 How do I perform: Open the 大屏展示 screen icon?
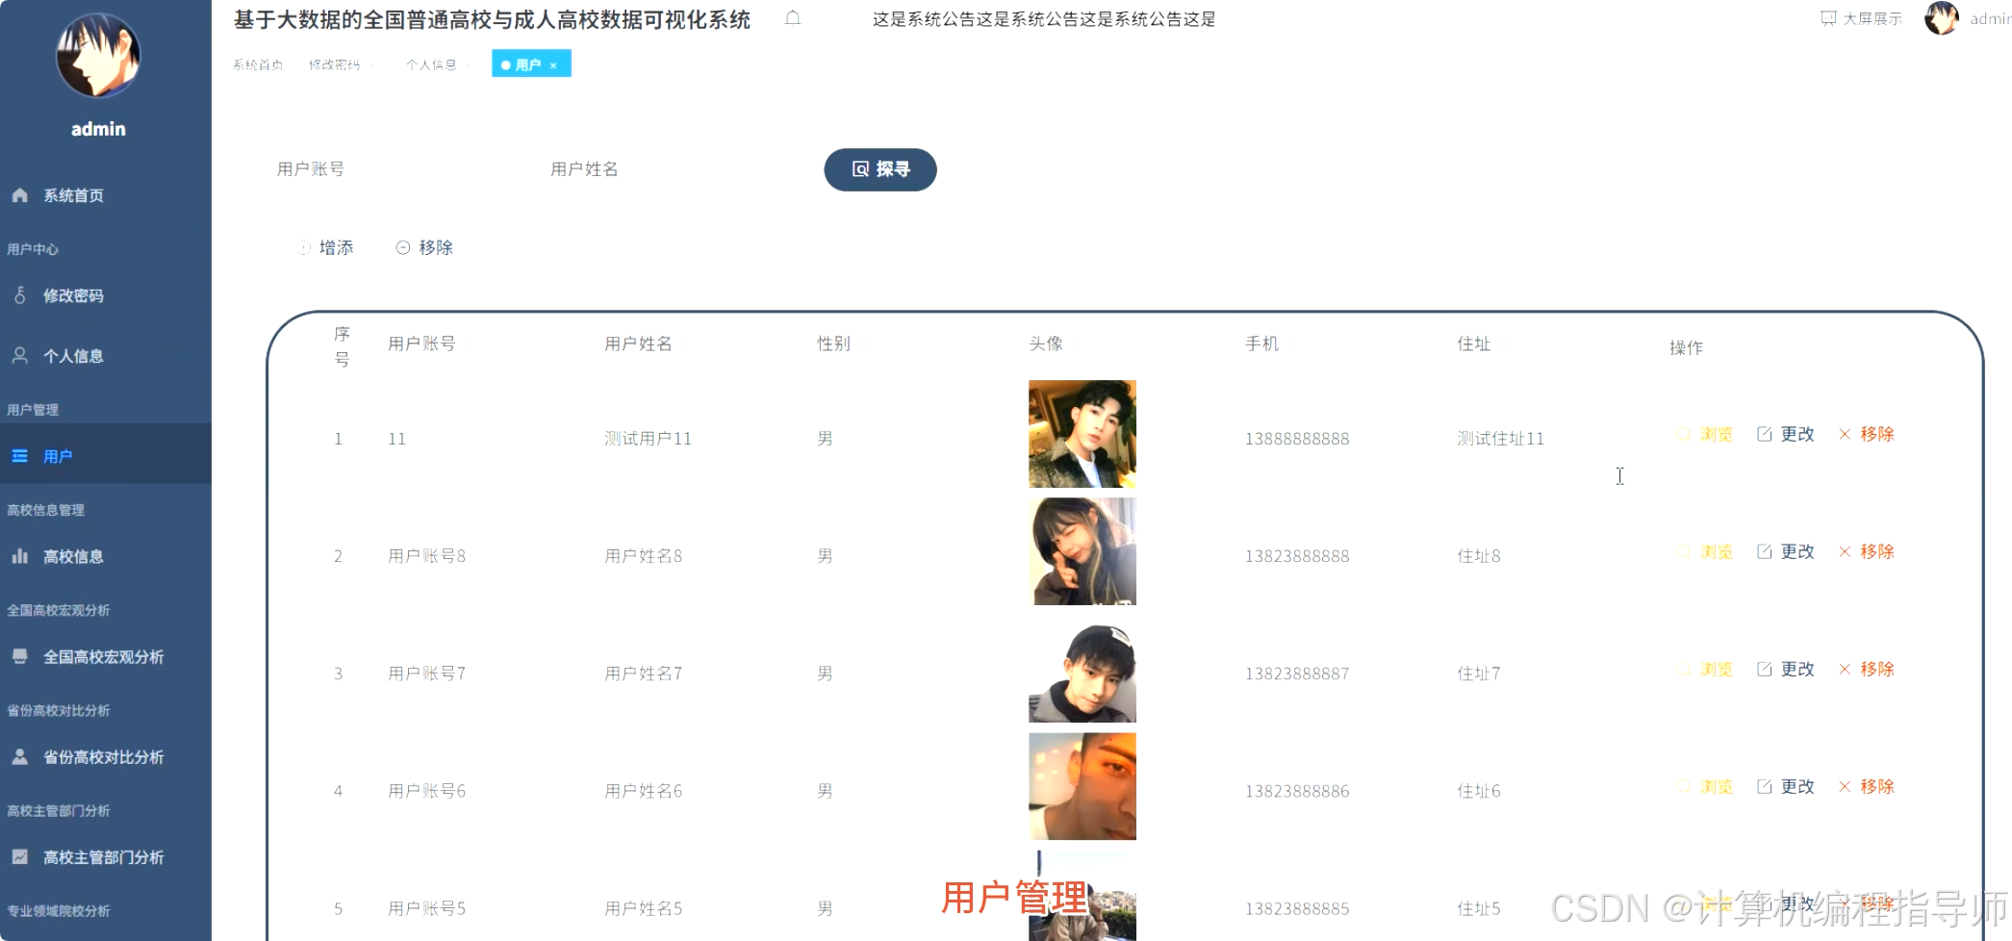click(1828, 18)
